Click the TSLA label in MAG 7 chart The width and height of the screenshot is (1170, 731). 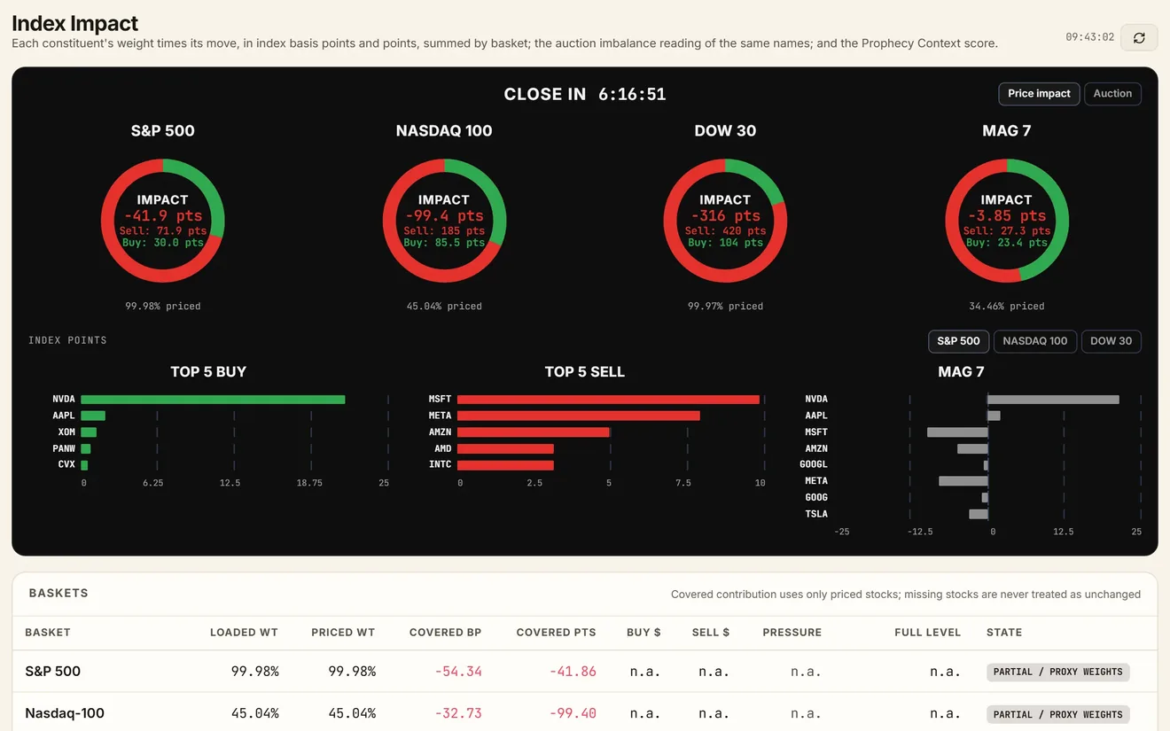816,514
